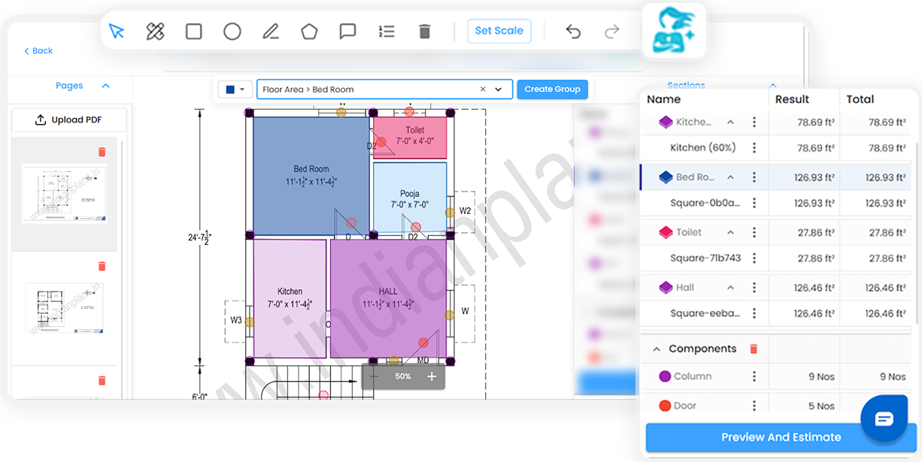
Task: Click the Name column header
Action: coord(663,99)
